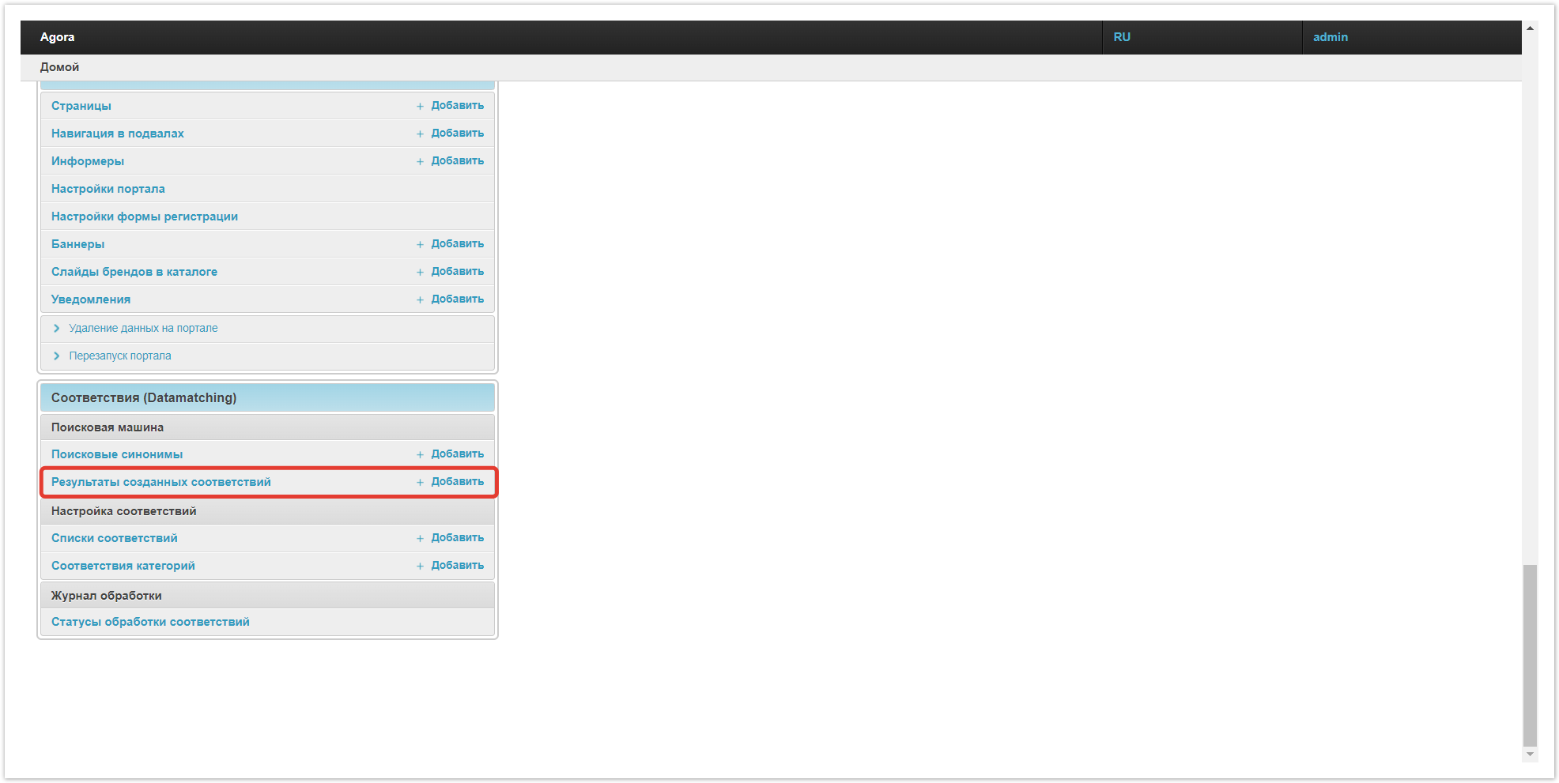Click the plus icon beside Страницы
Viewport: 1559px width, 783px height.
coord(420,106)
